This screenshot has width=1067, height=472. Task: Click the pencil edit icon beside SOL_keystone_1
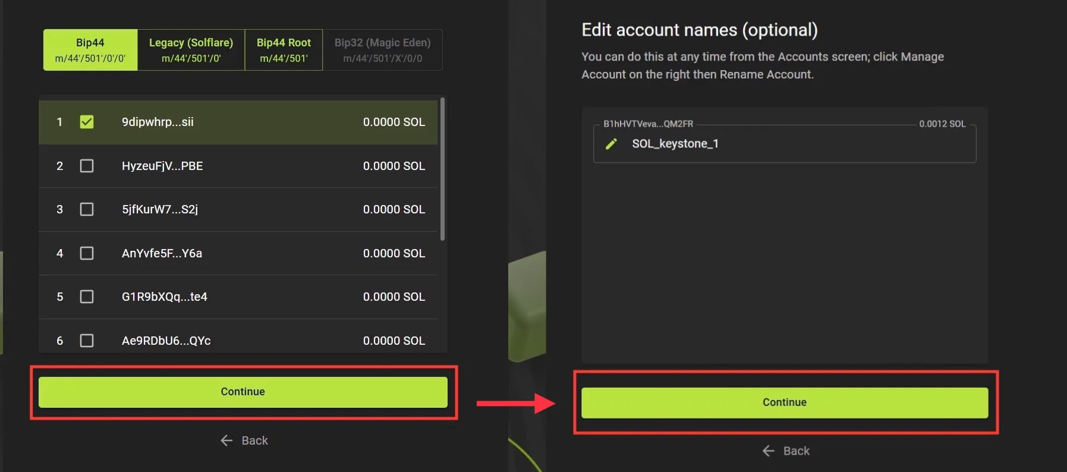tap(611, 144)
